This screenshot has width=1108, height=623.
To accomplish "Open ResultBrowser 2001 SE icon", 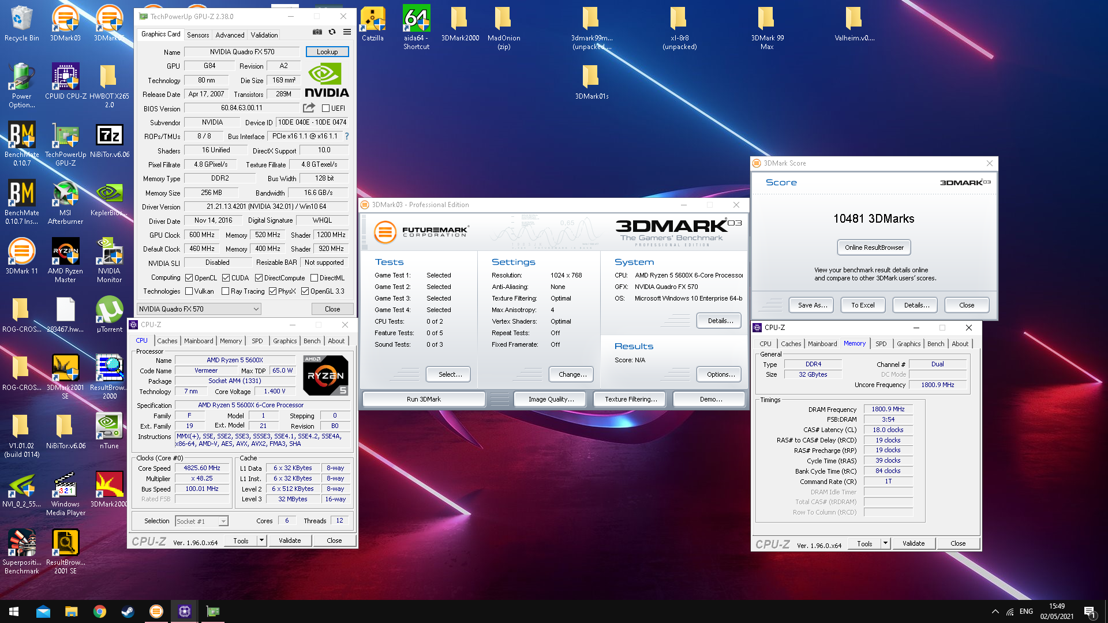I will point(65,552).
